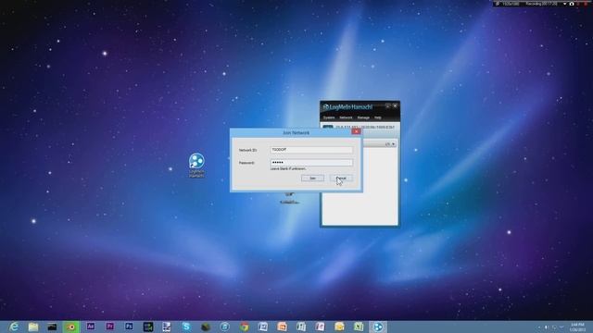Open the highlighted green taskbar app

(x=71, y=327)
